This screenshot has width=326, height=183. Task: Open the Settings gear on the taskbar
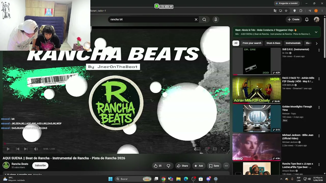216,179
